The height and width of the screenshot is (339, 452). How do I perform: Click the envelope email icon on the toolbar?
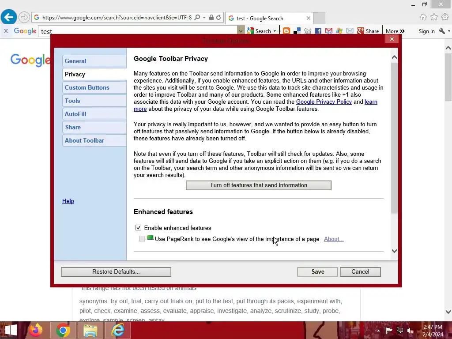point(350,31)
